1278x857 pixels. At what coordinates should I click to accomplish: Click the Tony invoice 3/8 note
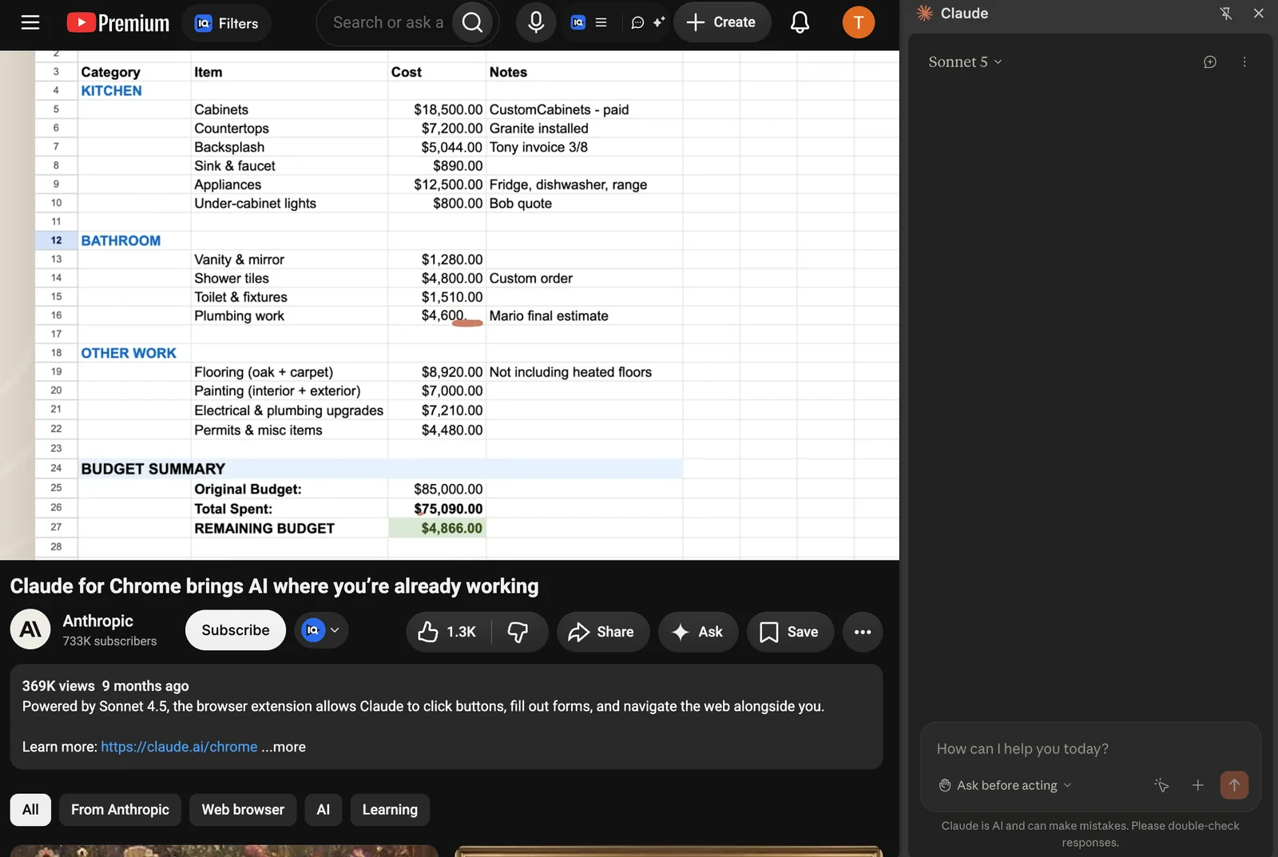coord(538,147)
